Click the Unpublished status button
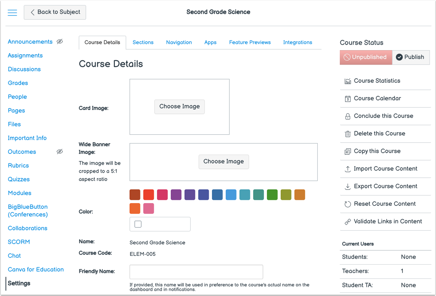Image resolution: width=436 pixels, height=296 pixels. coord(366,57)
